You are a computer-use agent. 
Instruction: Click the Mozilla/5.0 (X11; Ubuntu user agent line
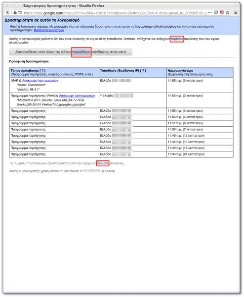pos(50,100)
